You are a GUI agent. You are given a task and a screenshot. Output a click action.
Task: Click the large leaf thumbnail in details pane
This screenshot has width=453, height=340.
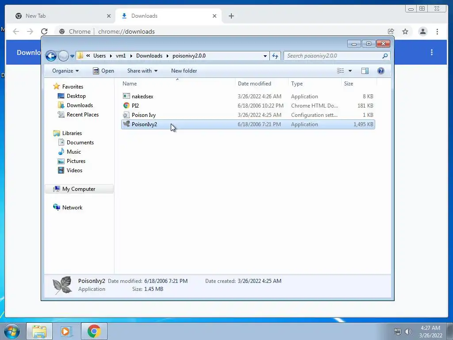tap(62, 285)
